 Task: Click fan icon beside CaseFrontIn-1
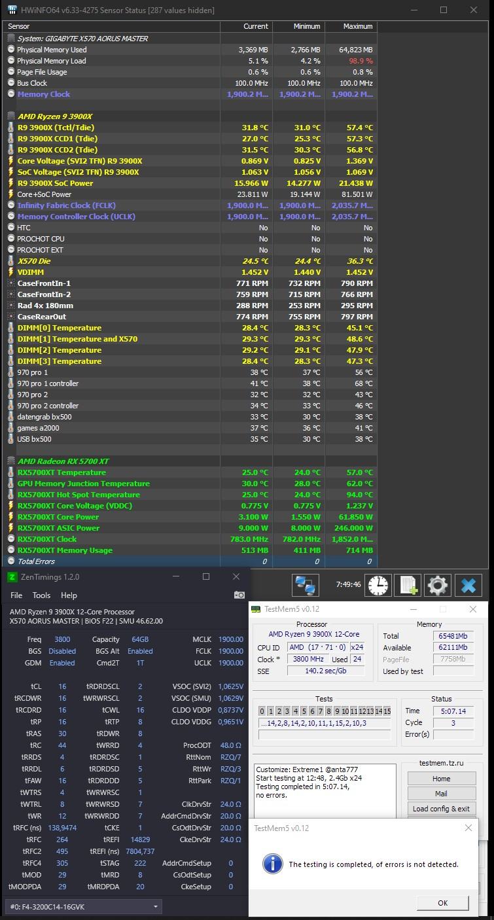coord(10,283)
